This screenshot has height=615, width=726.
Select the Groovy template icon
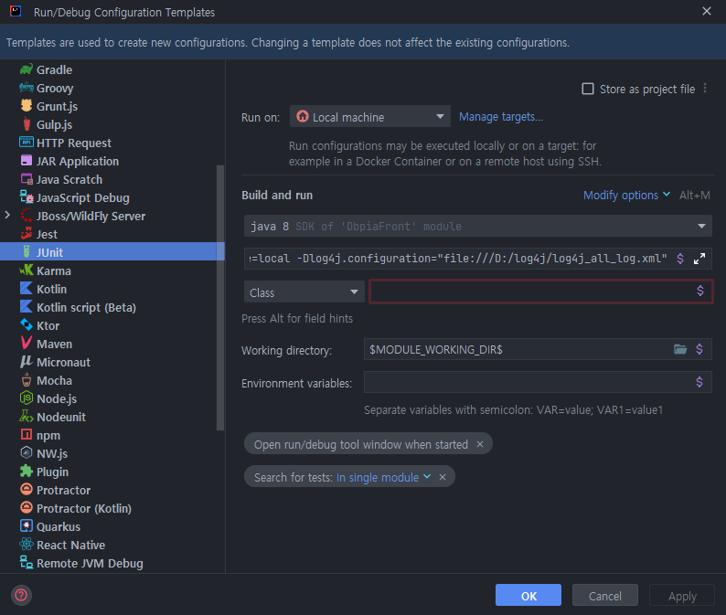point(27,88)
